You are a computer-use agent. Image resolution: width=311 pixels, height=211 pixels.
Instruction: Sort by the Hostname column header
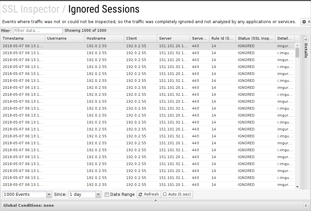[104, 39]
